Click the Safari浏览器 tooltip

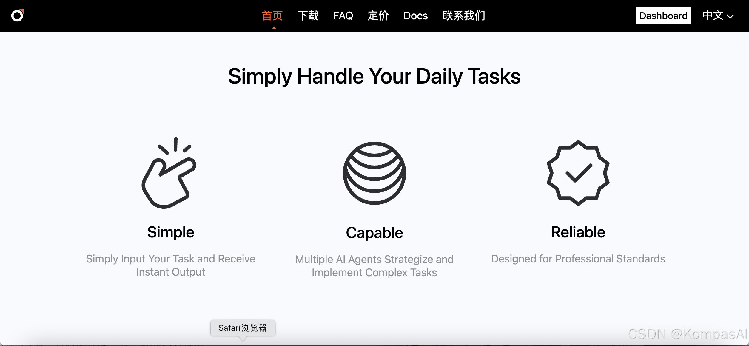tap(243, 328)
